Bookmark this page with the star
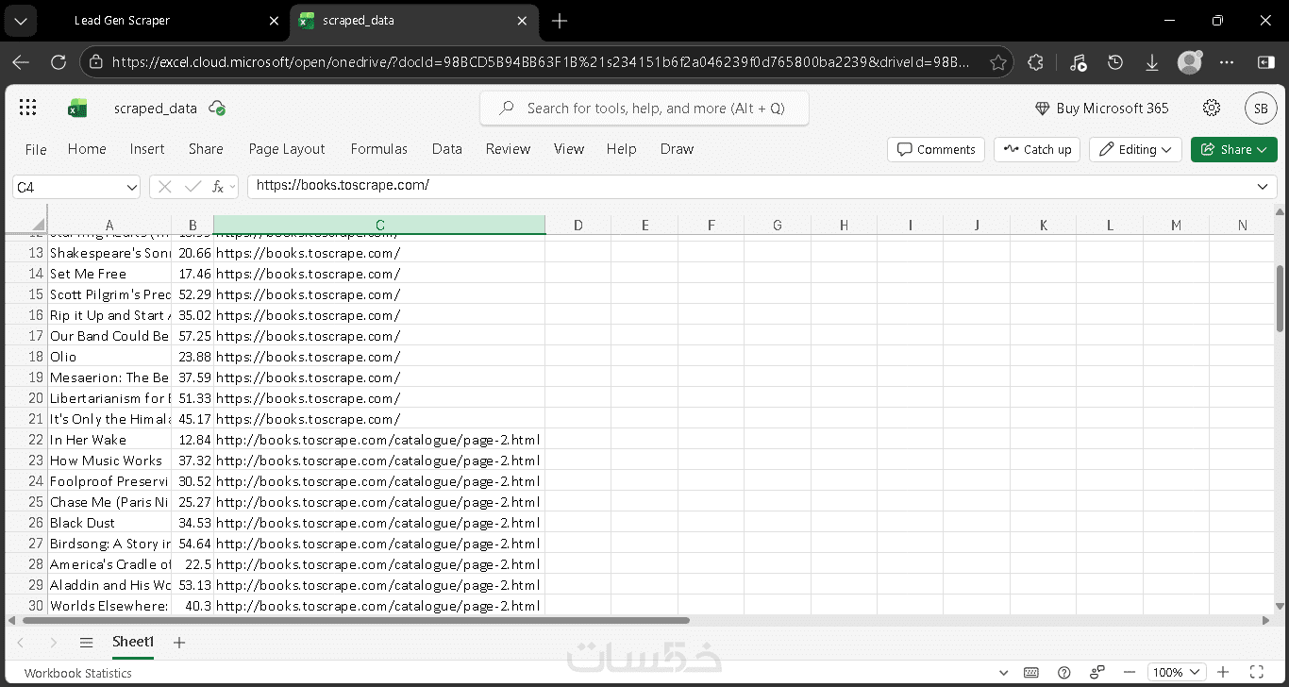The height and width of the screenshot is (687, 1289). pyautogui.click(x=997, y=62)
